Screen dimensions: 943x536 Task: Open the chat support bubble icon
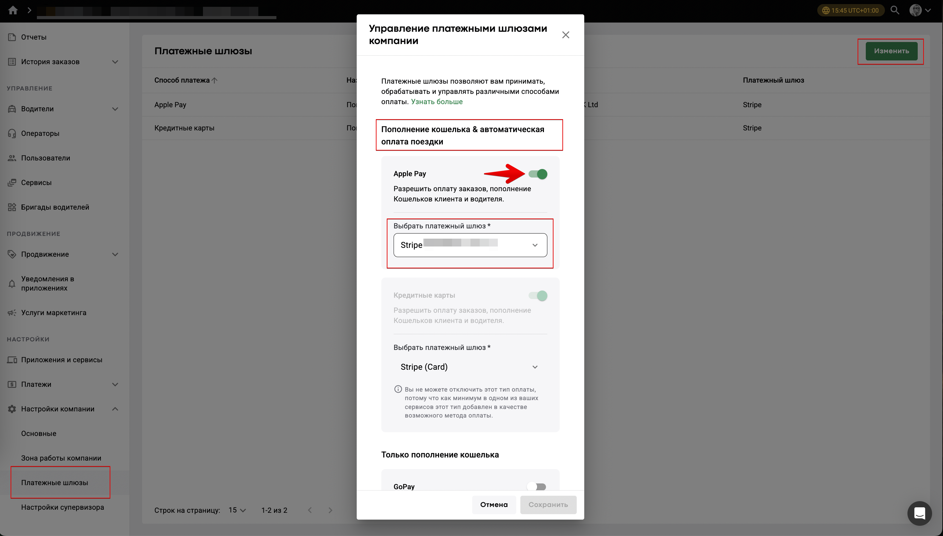click(x=919, y=513)
